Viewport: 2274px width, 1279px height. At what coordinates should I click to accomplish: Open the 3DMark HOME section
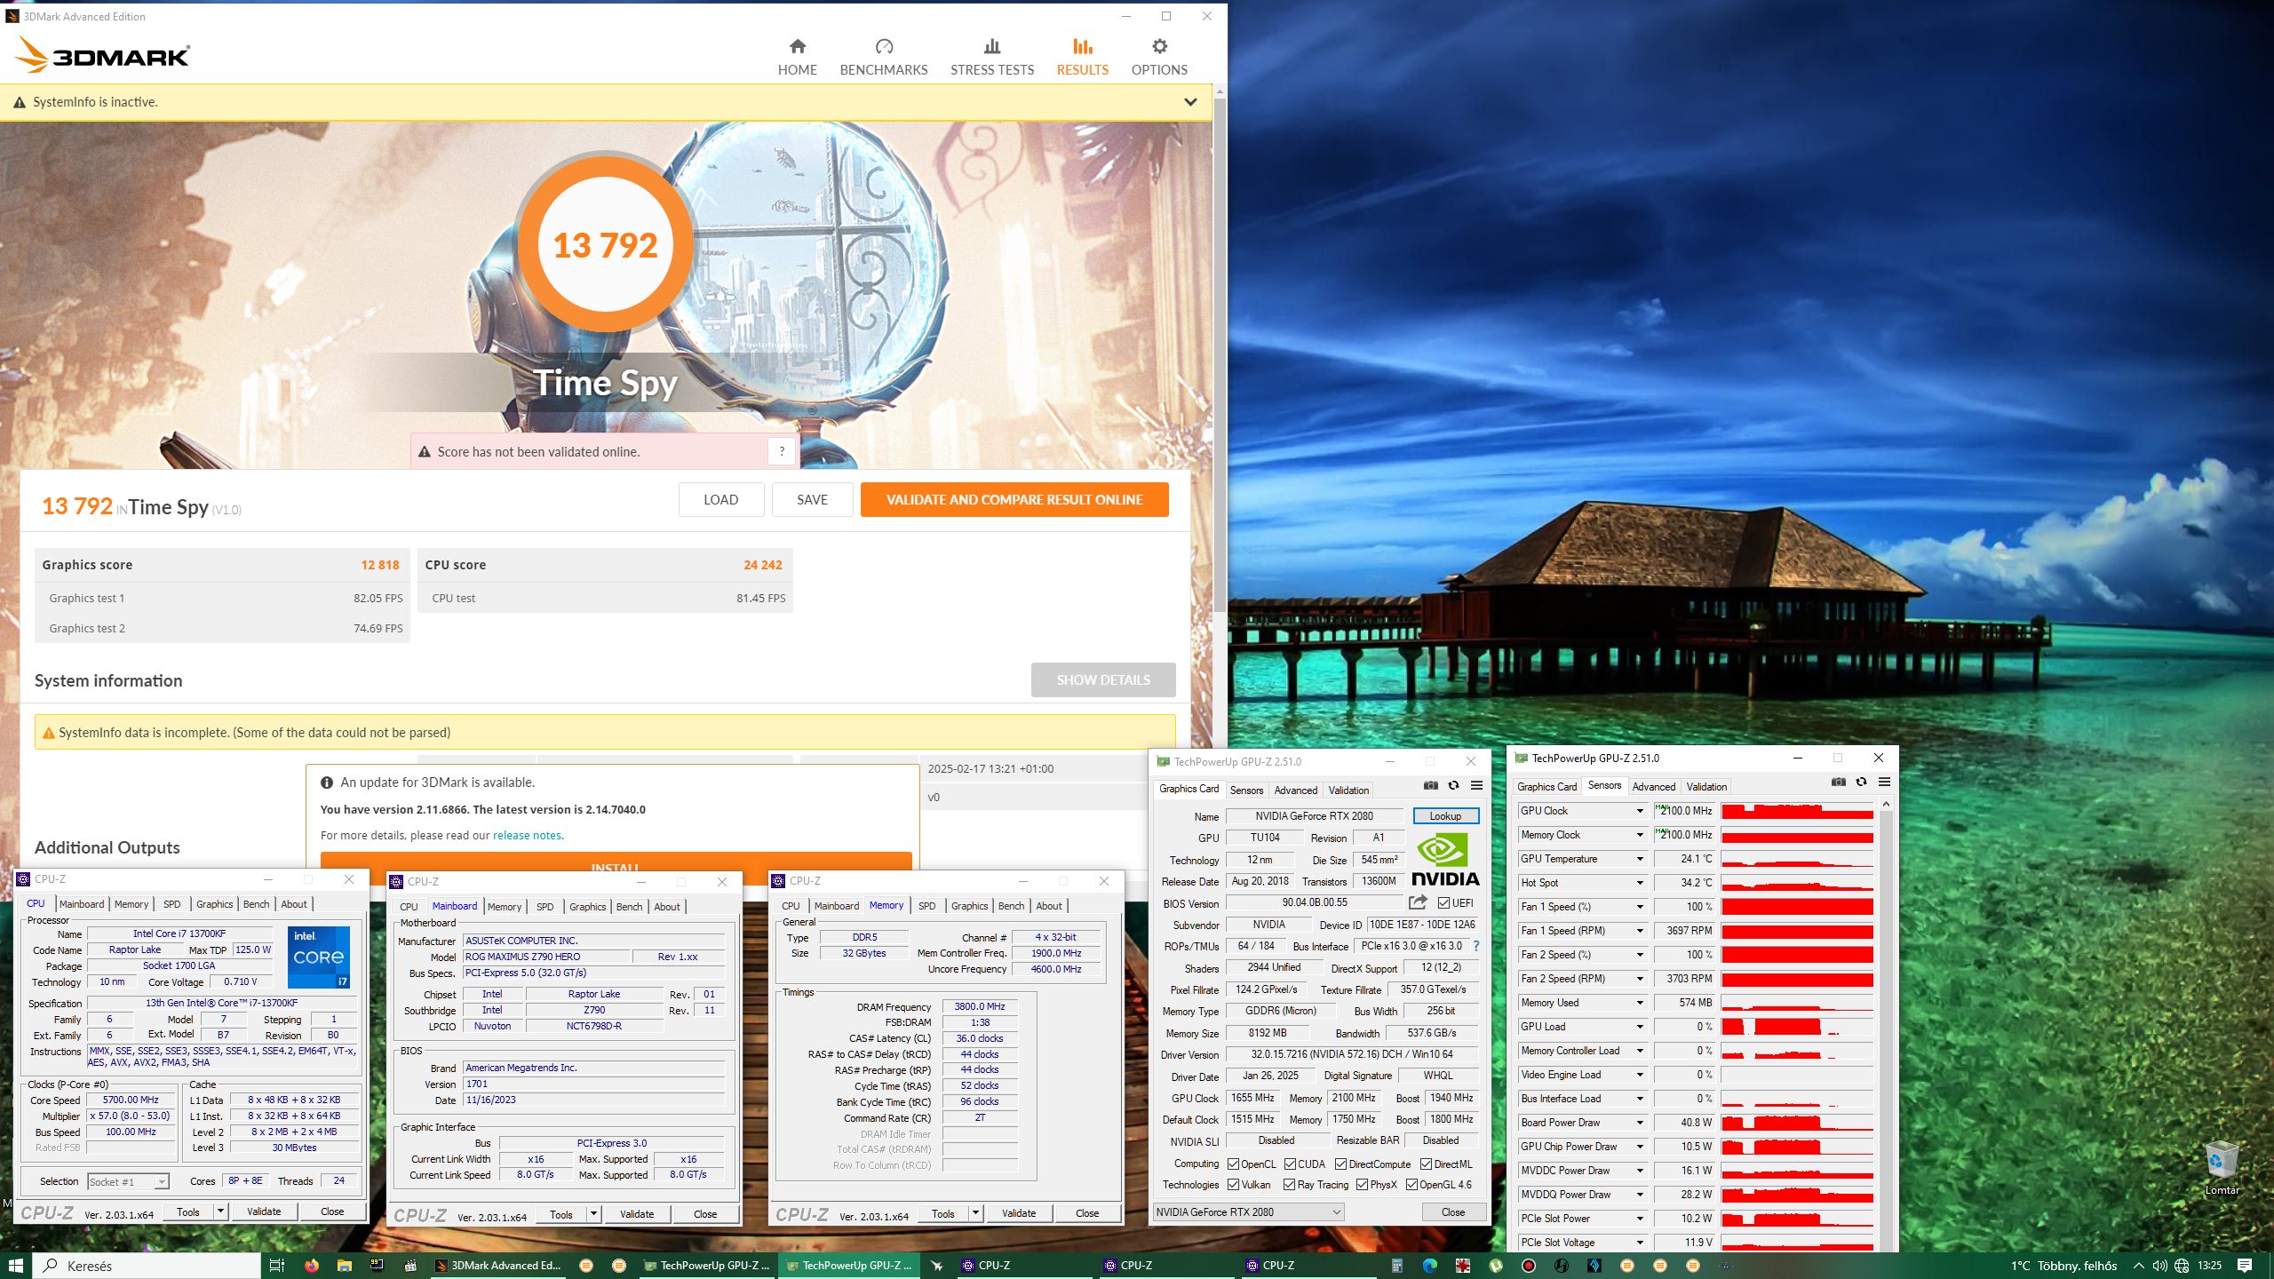pyautogui.click(x=797, y=57)
